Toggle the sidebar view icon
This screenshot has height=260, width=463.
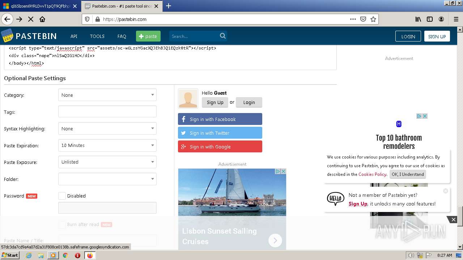pos(430,19)
